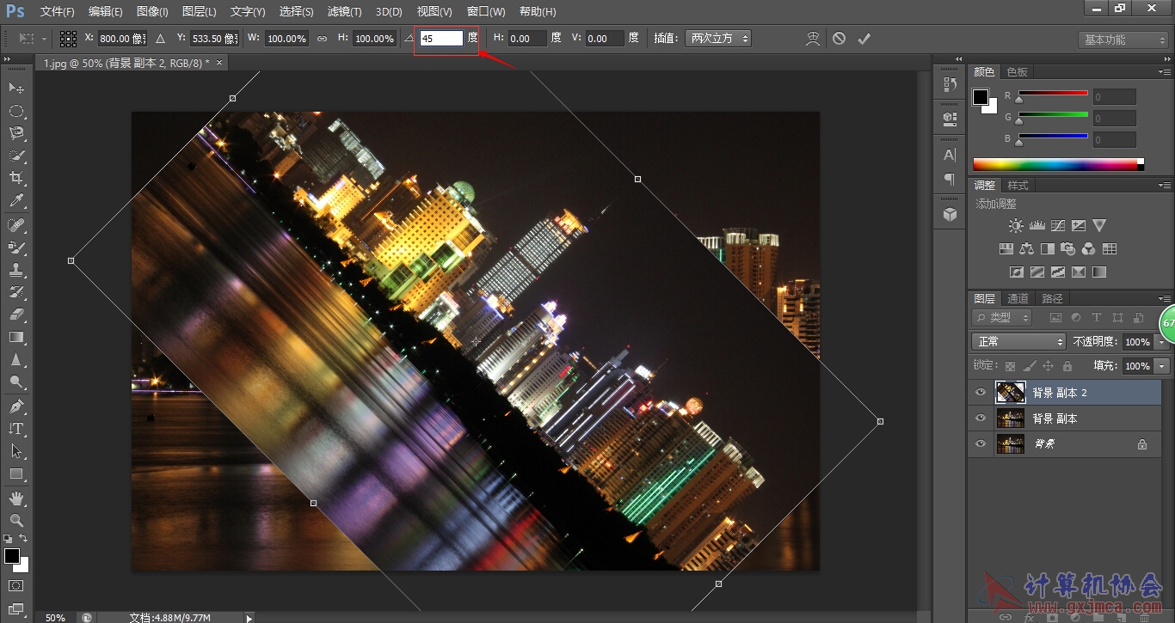Toggle the reference point location grid
Screen dimensions: 1175x623
point(69,39)
